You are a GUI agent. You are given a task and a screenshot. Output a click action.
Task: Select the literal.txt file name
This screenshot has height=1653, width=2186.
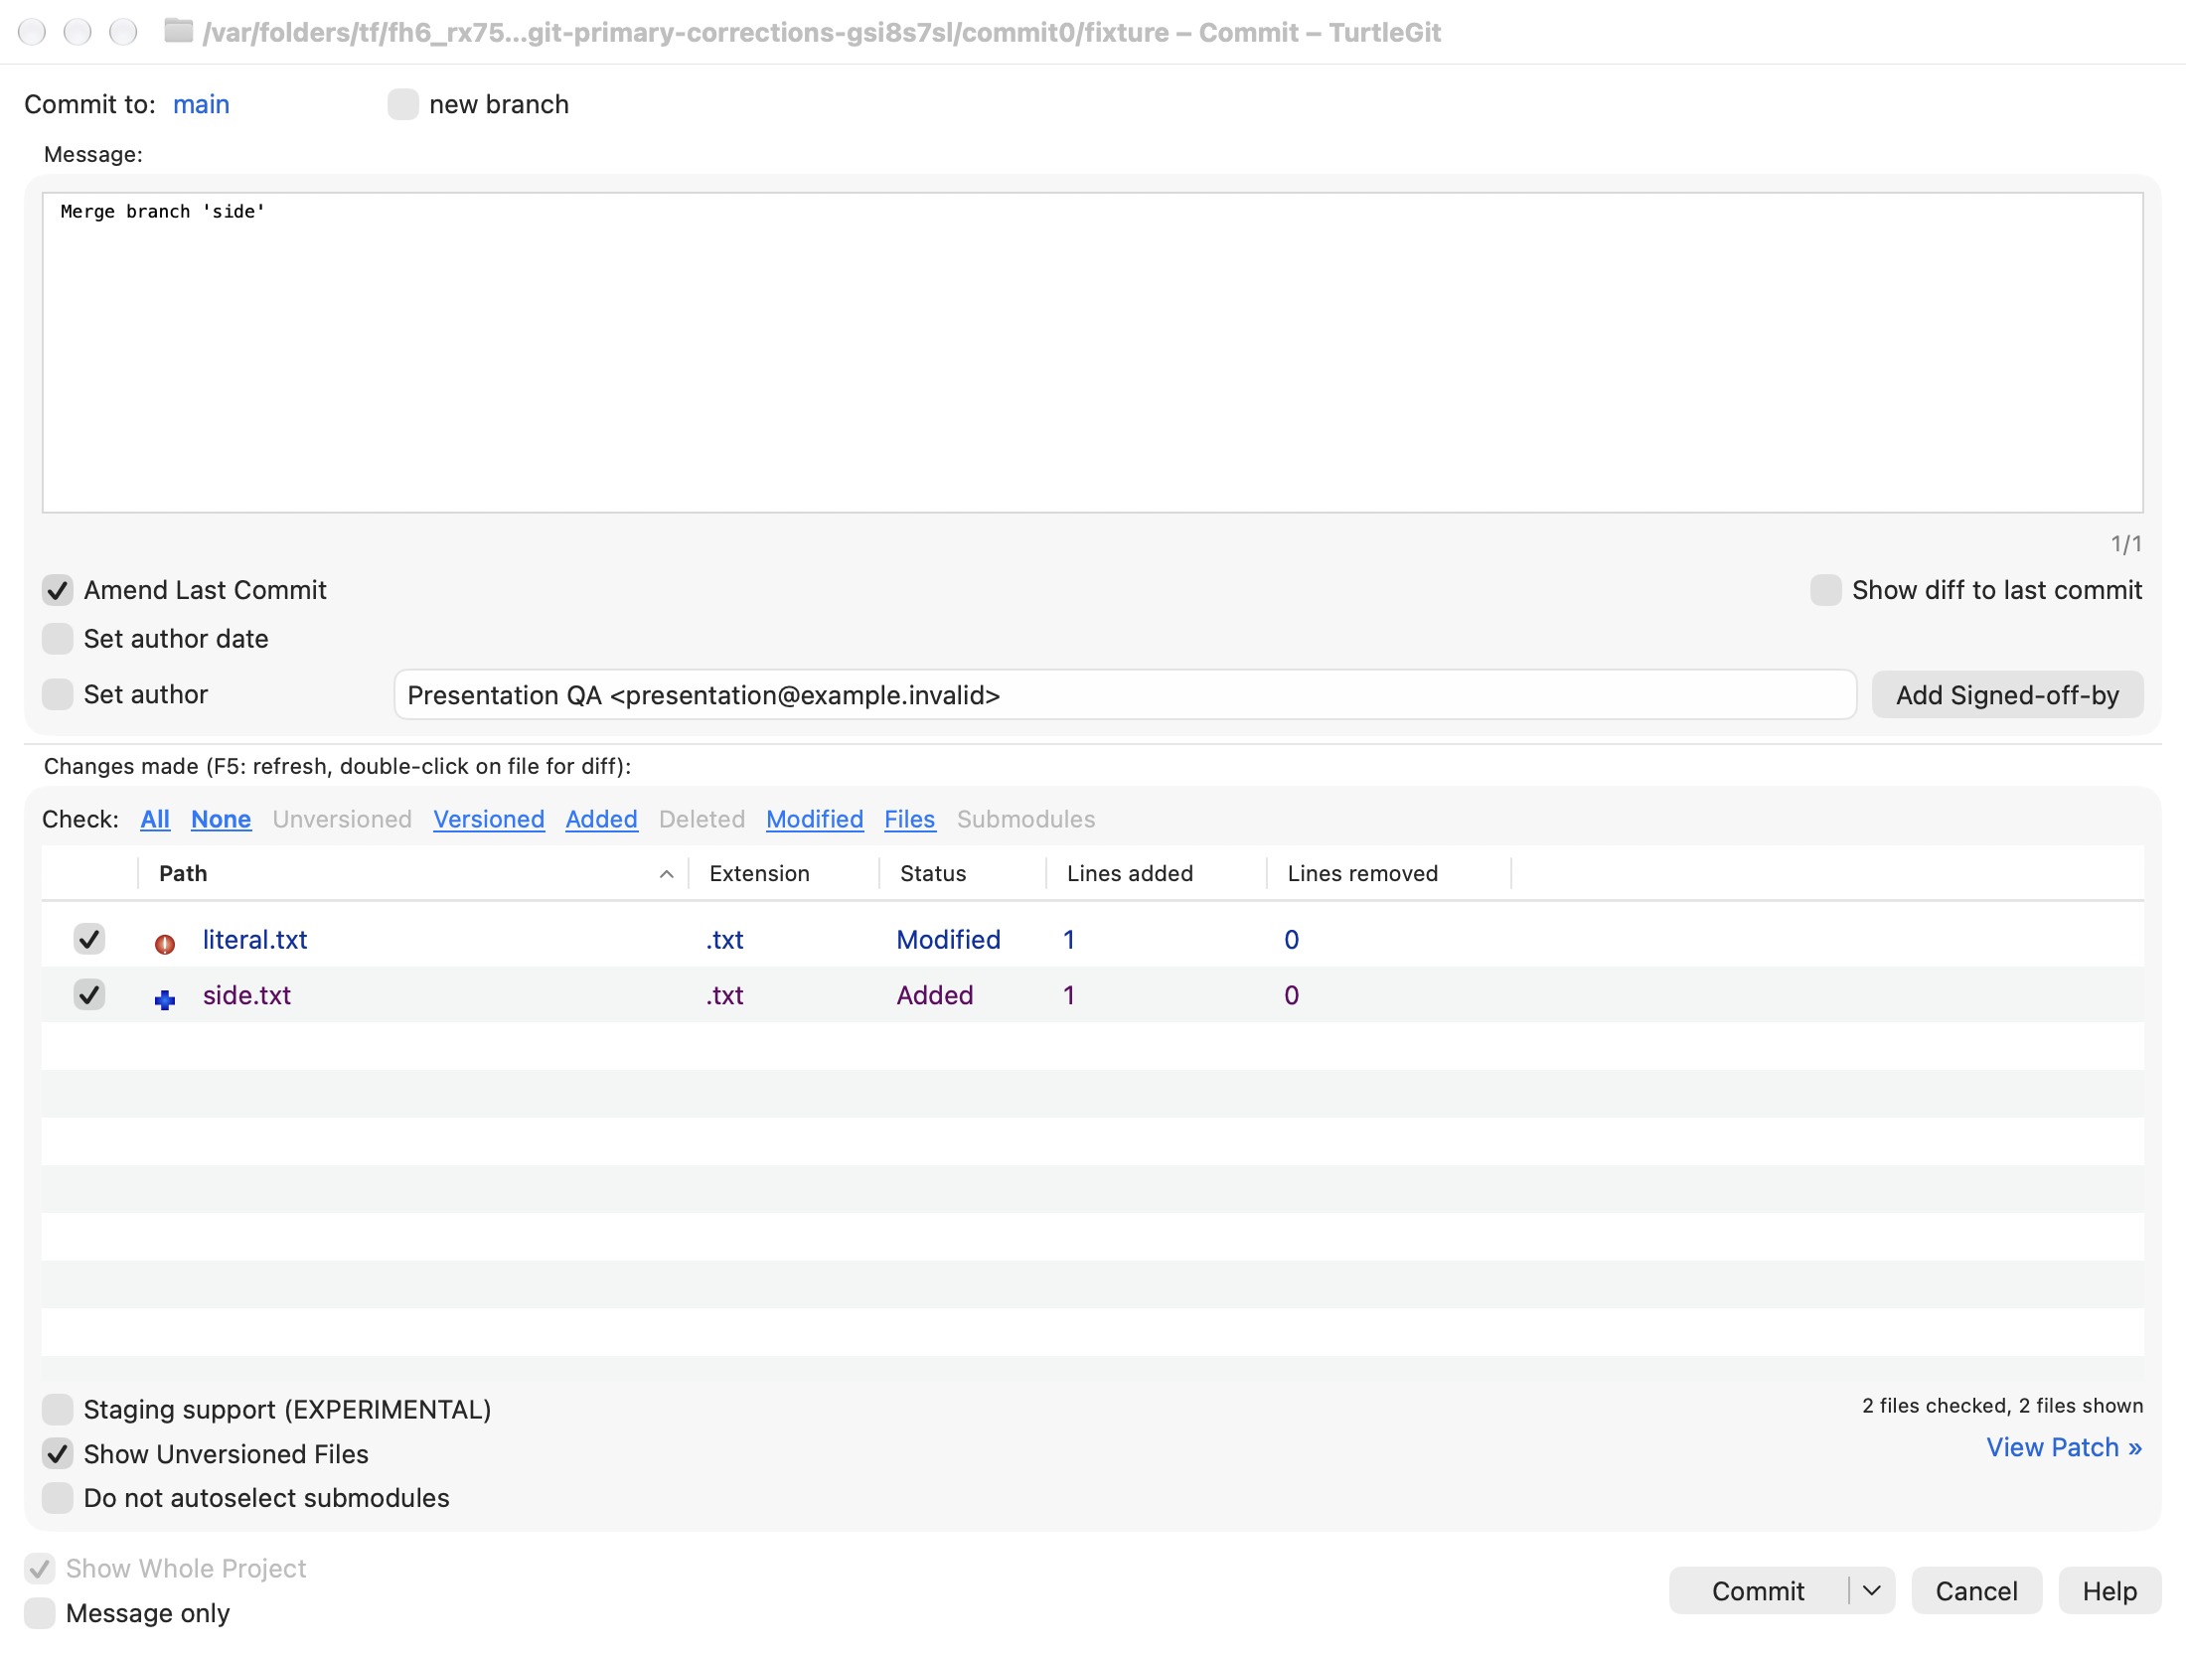point(254,940)
